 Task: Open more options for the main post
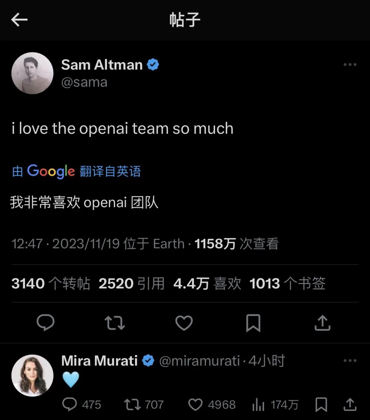coord(350,65)
